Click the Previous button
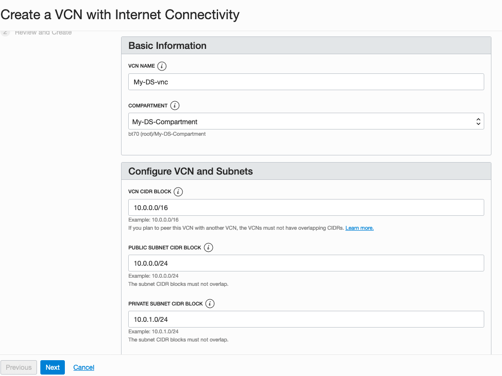The image size is (502, 376). pos(19,367)
